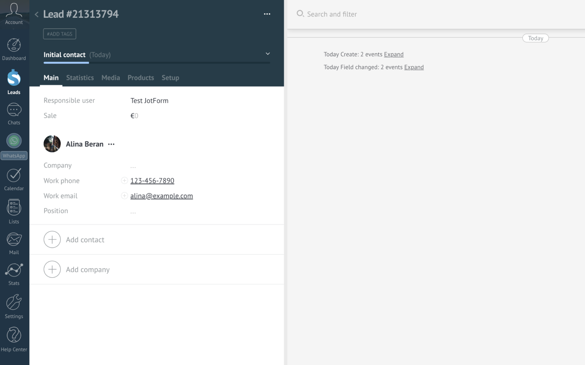
Task: Open options menu next to Alina Beran
Action: 111,144
